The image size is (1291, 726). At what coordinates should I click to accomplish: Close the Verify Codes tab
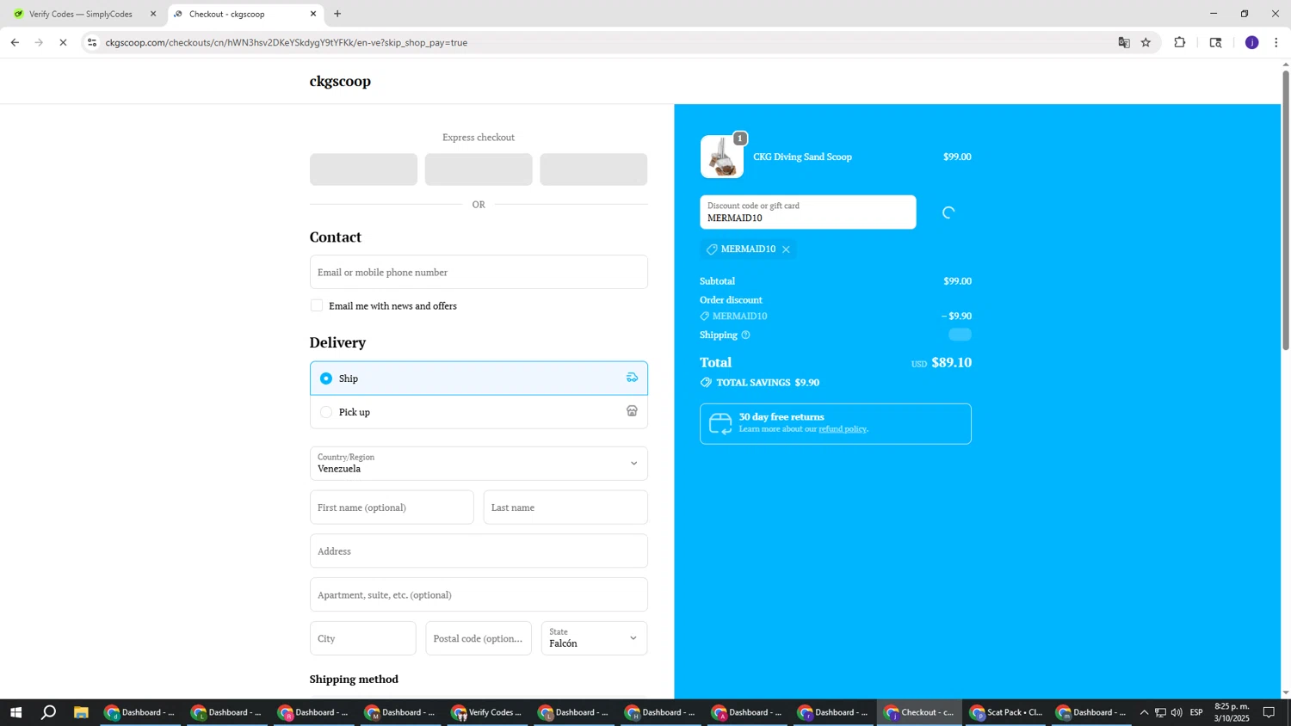(153, 14)
